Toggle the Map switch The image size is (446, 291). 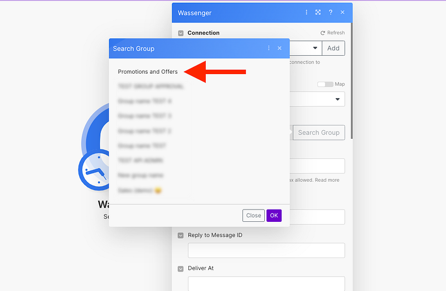[325, 84]
